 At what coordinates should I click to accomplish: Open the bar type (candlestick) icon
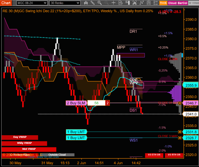tap(86, 3)
